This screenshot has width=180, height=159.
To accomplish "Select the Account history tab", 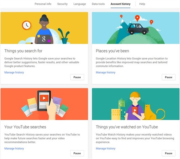I will [x=120, y=4].
